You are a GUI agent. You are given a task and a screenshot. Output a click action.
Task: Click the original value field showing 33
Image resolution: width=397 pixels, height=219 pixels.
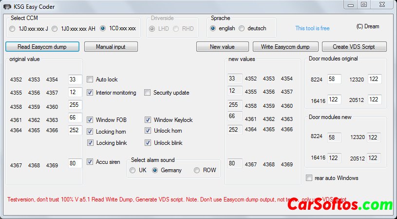[75, 80]
